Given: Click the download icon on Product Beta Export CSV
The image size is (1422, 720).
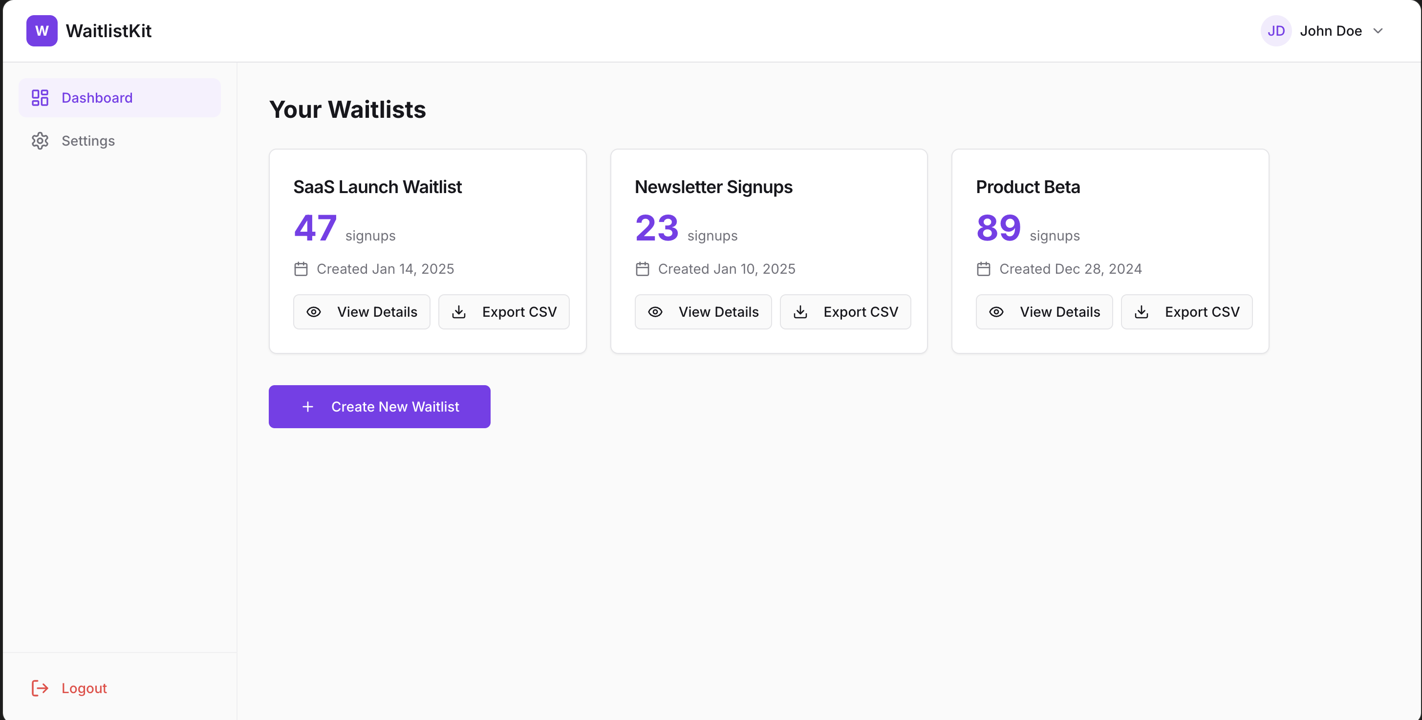Looking at the screenshot, I should [x=1142, y=312].
